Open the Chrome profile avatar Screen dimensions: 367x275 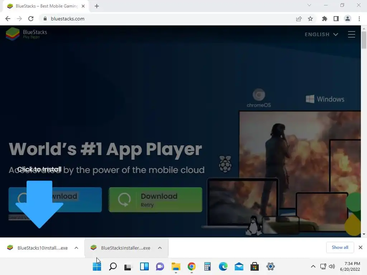coord(348,19)
